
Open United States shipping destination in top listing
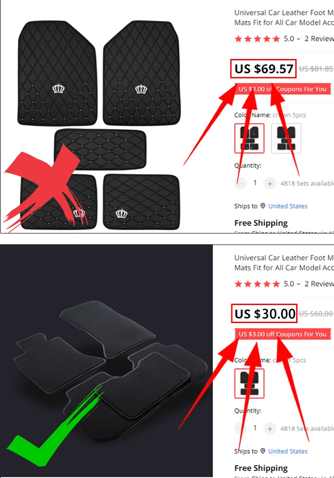tap(288, 206)
